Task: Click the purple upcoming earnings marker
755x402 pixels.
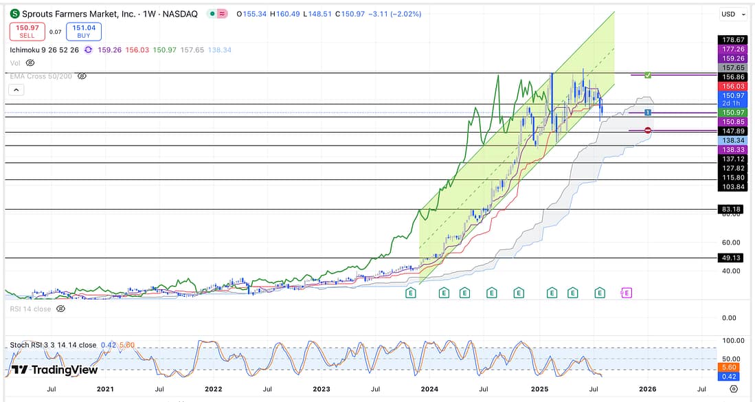Action: click(x=626, y=293)
